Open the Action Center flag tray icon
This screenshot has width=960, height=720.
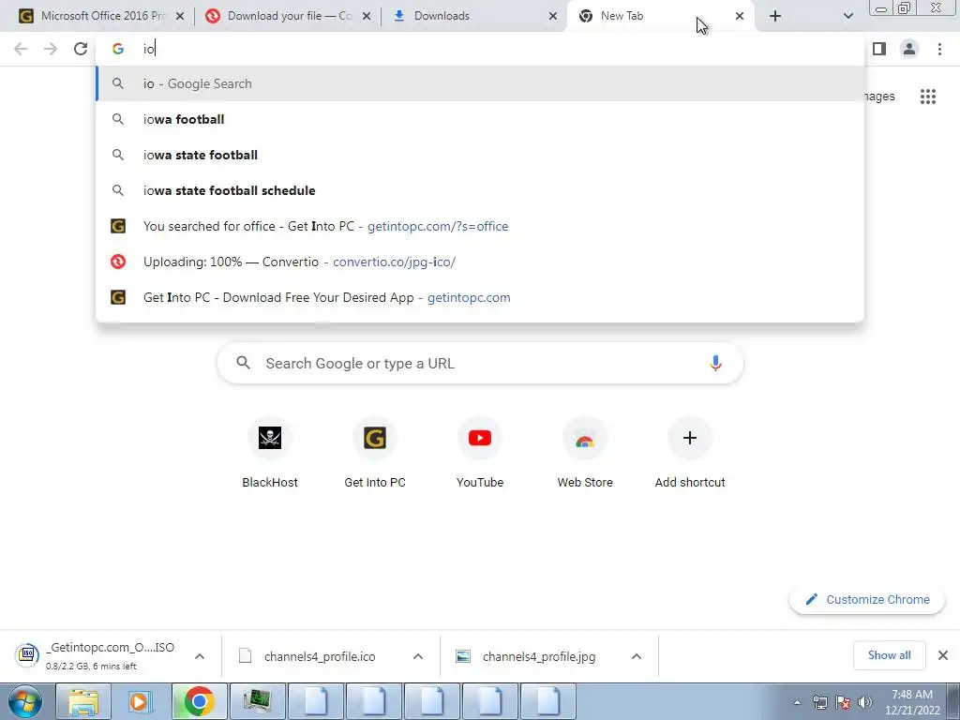click(843, 702)
